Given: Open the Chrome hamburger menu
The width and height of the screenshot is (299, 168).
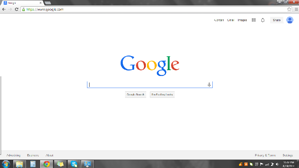Looking at the screenshot, I should click(296, 9).
